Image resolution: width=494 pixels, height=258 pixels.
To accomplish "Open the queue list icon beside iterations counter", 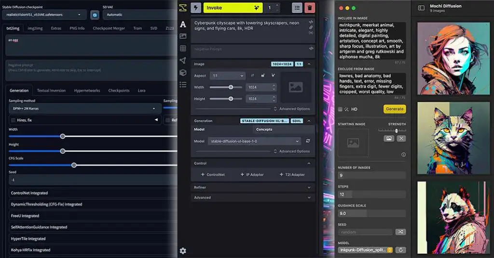I will point(297,8).
